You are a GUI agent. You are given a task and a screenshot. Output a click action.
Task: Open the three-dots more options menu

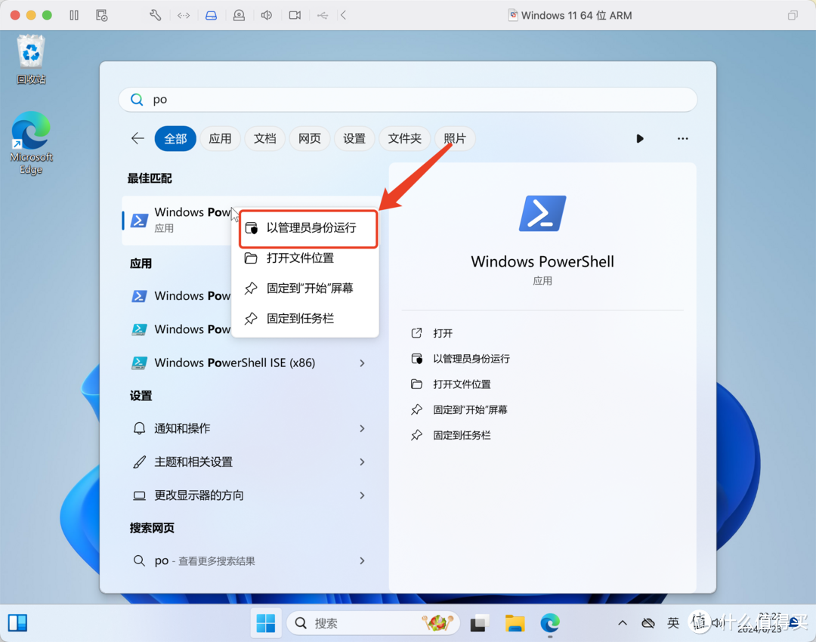click(682, 138)
